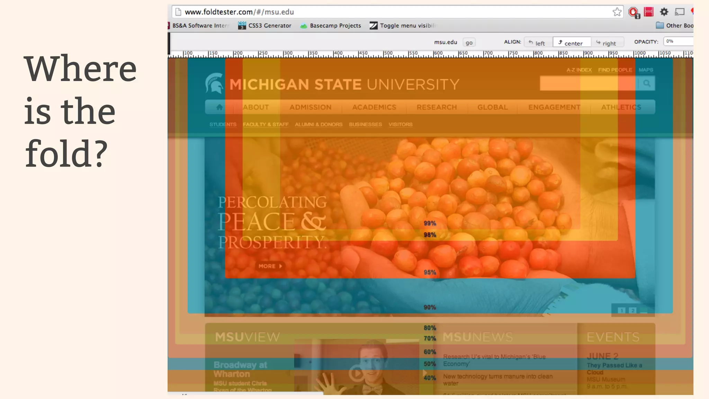Open the RESEARCH menu item
The height and width of the screenshot is (399, 709).
click(437, 107)
